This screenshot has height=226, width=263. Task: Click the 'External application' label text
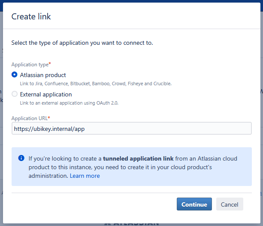46,94
